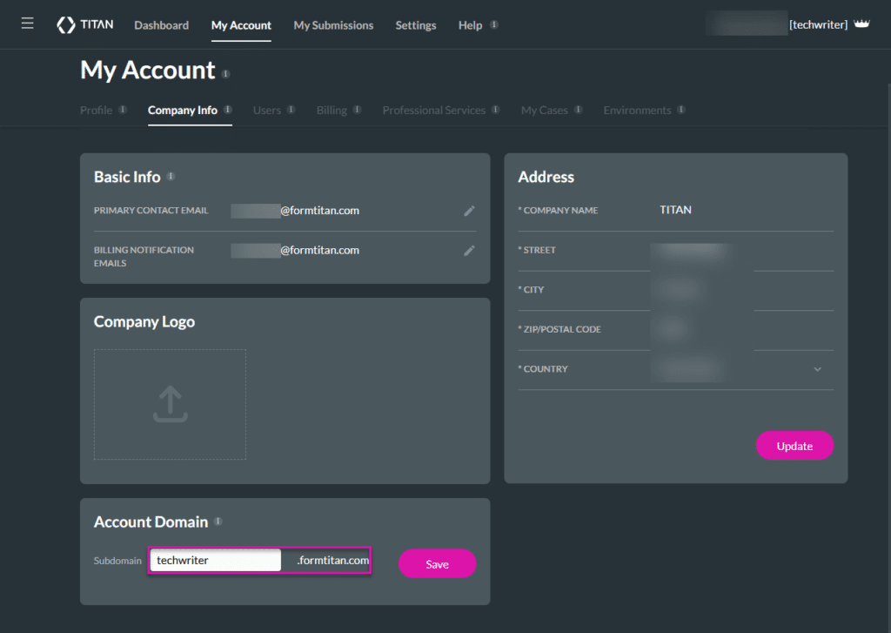Image resolution: width=891 pixels, height=633 pixels.
Task: Click Save button for subdomain
Action: 437,563
